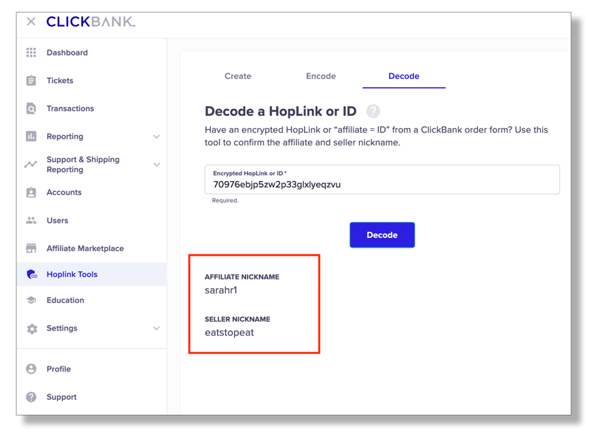Expand the Reporting menu chevron

point(157,136)
